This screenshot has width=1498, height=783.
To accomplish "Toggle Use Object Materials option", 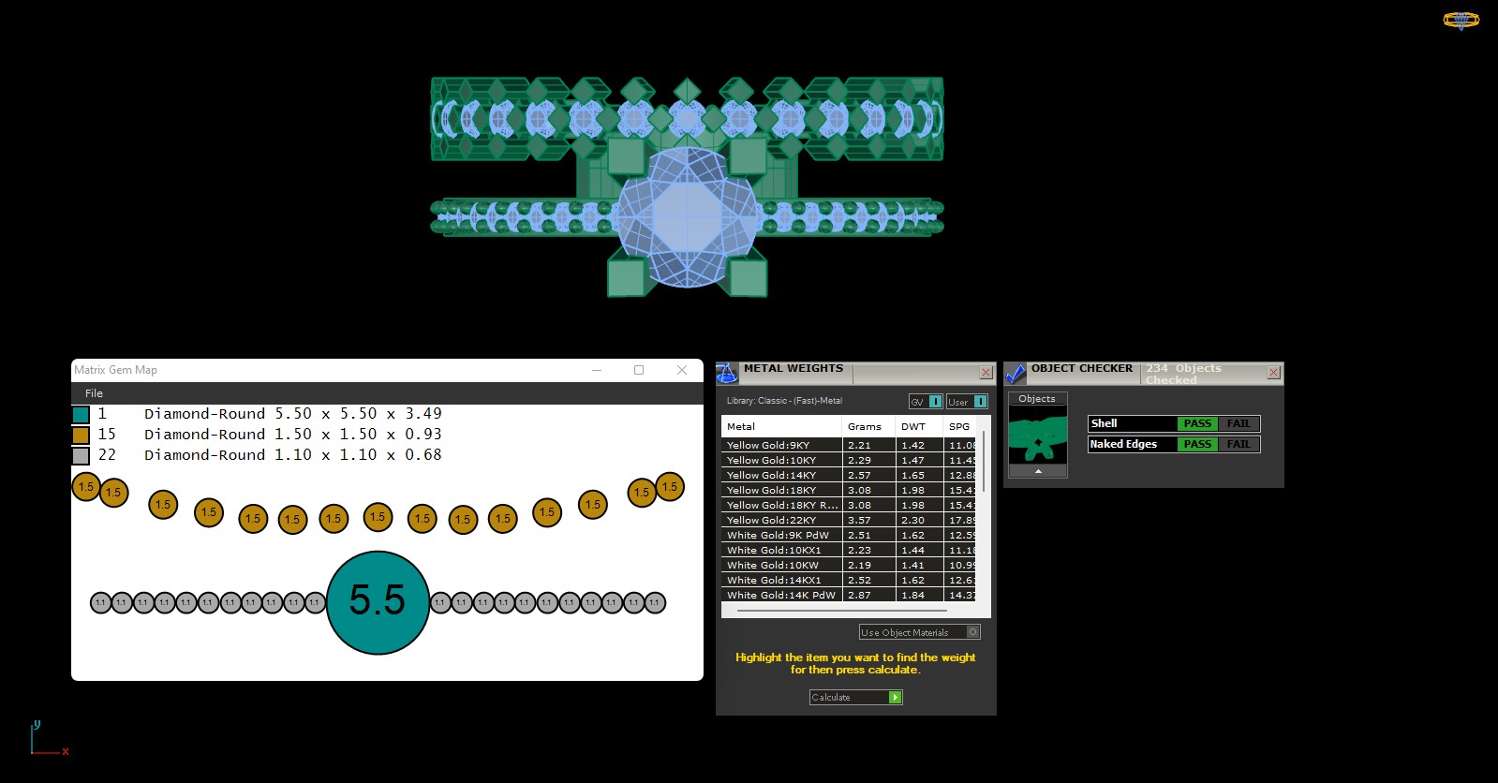I will coord(972,632).
